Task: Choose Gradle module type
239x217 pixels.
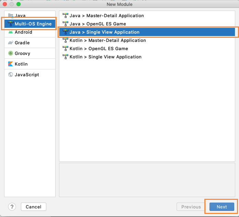Action: coord(30,43)
